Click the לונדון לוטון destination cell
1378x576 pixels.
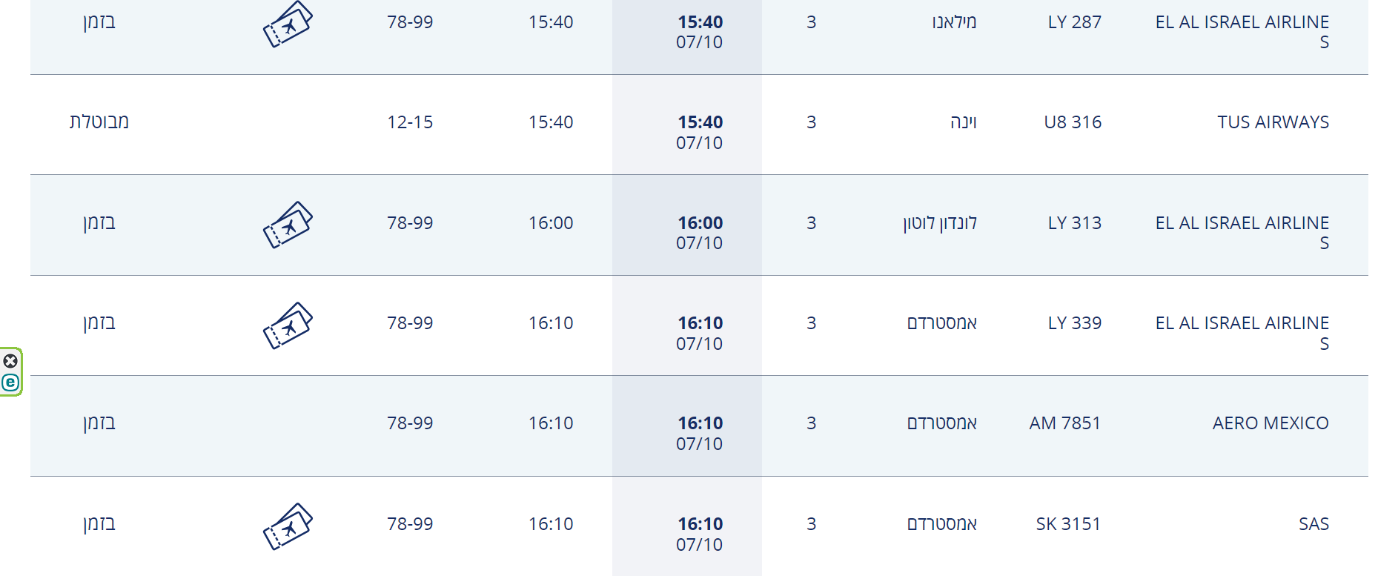click(x=940, y=223)
